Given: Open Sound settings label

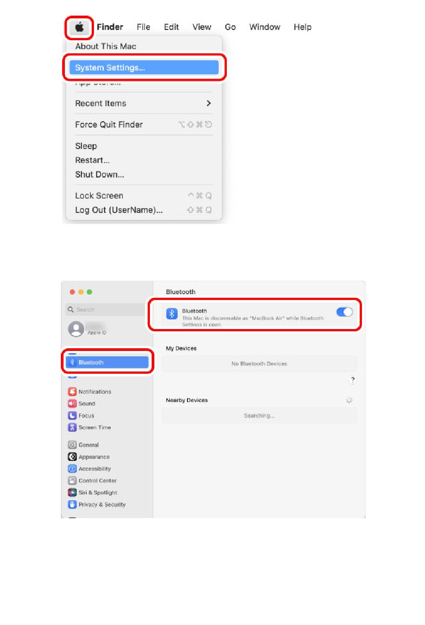Looking at the screenshot, I should tap(87, 404).
